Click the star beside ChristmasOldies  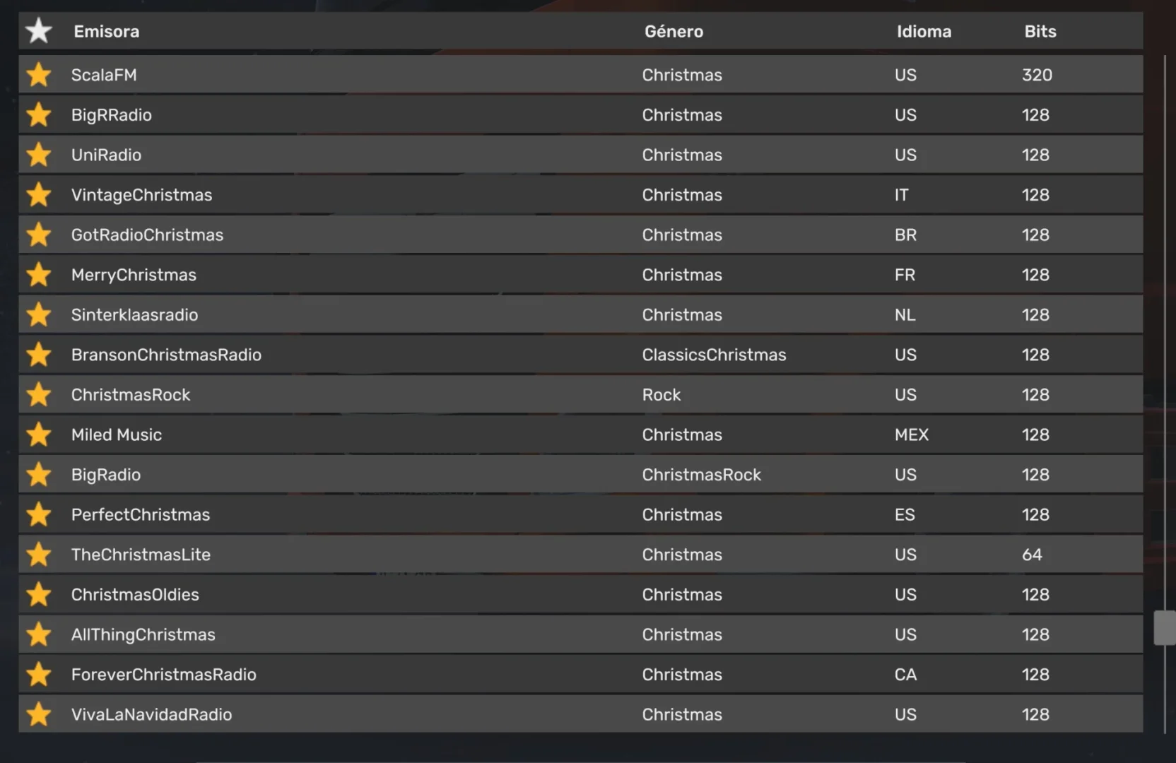(39, 595)
